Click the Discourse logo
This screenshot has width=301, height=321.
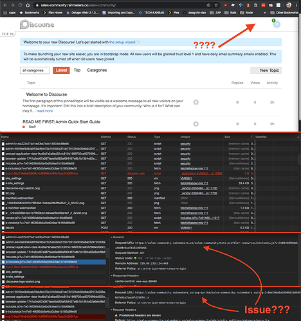(x=37, y=24)
